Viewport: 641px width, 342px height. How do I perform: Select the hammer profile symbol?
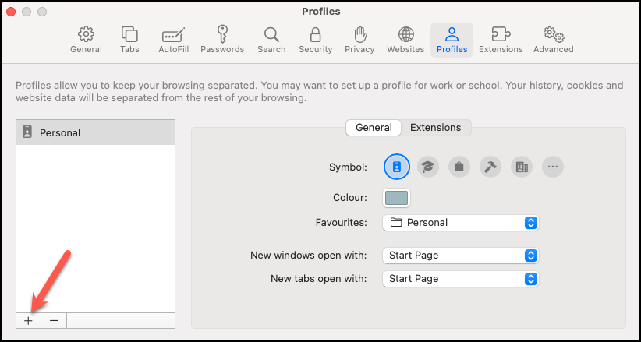point(490,166)
